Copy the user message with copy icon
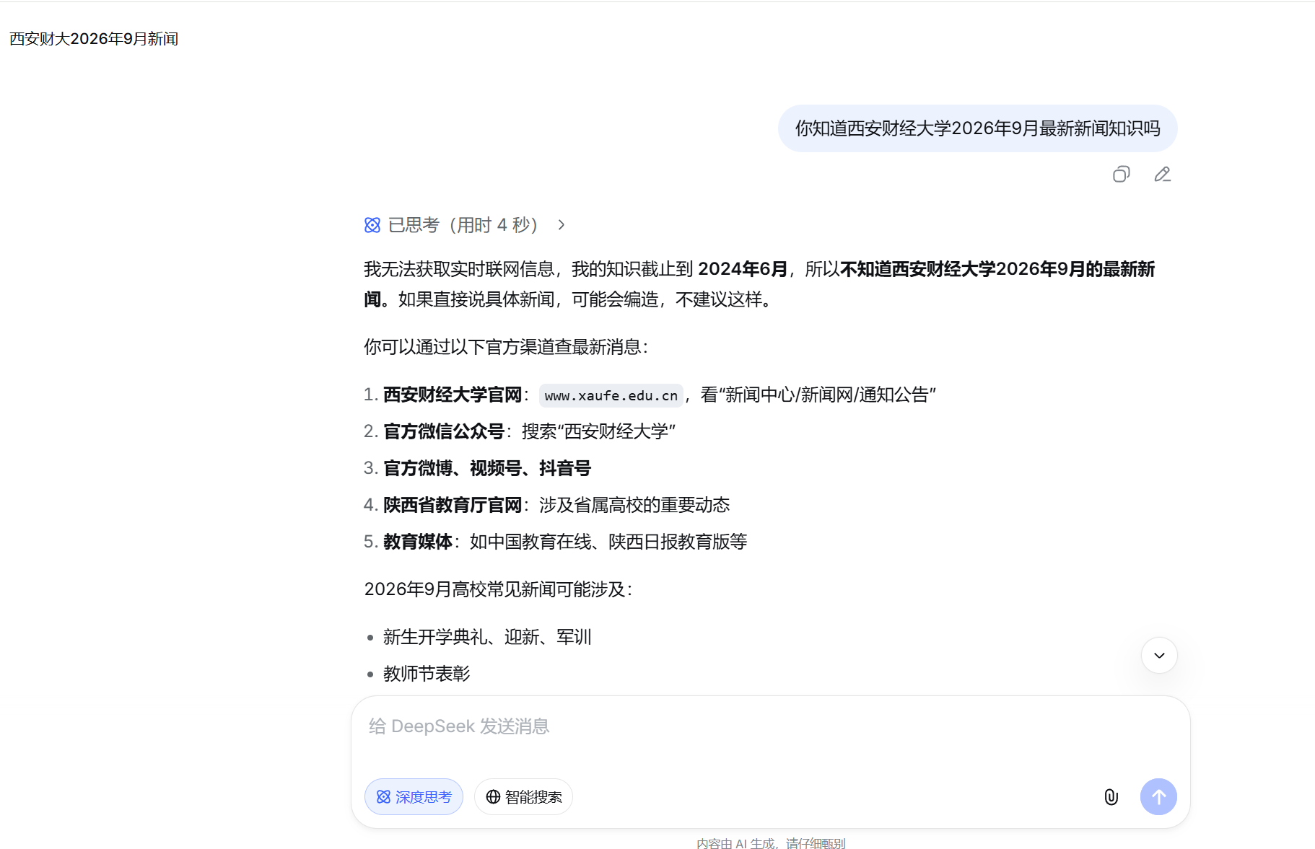The width and height of the screenshot is (1315, 849). [x=1121, y=174]
